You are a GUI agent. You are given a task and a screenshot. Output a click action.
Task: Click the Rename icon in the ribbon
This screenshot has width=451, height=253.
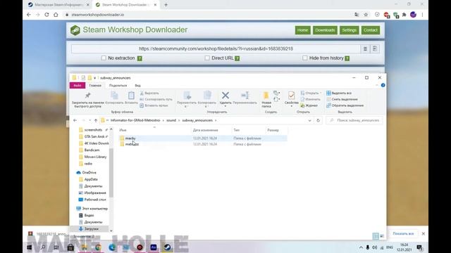coord(245,96)
